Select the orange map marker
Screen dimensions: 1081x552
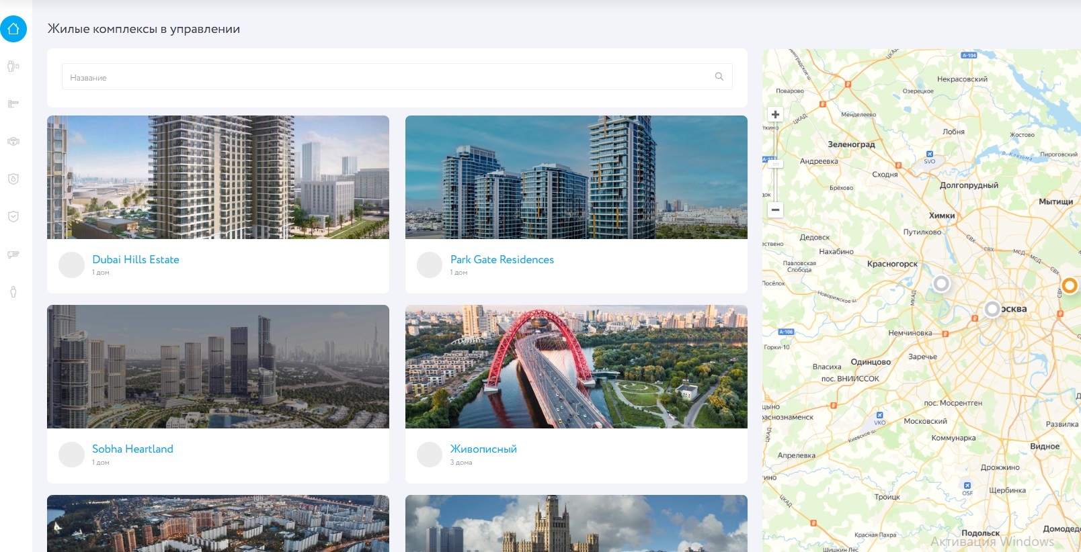(1070, 285)
